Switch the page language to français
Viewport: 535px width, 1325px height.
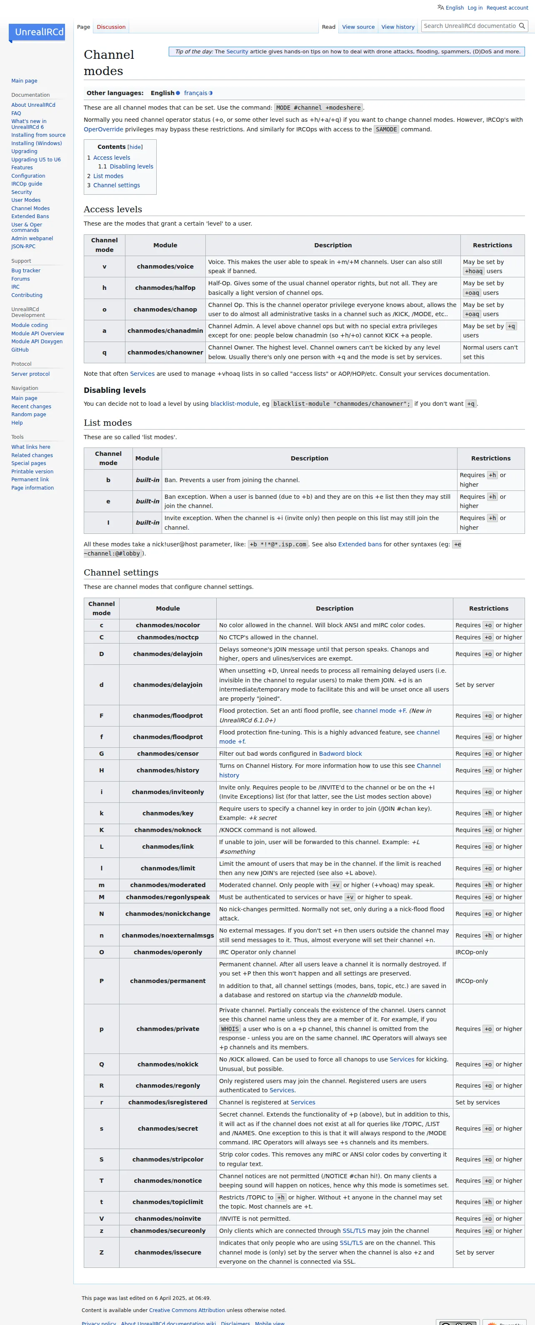pos(195,93)
